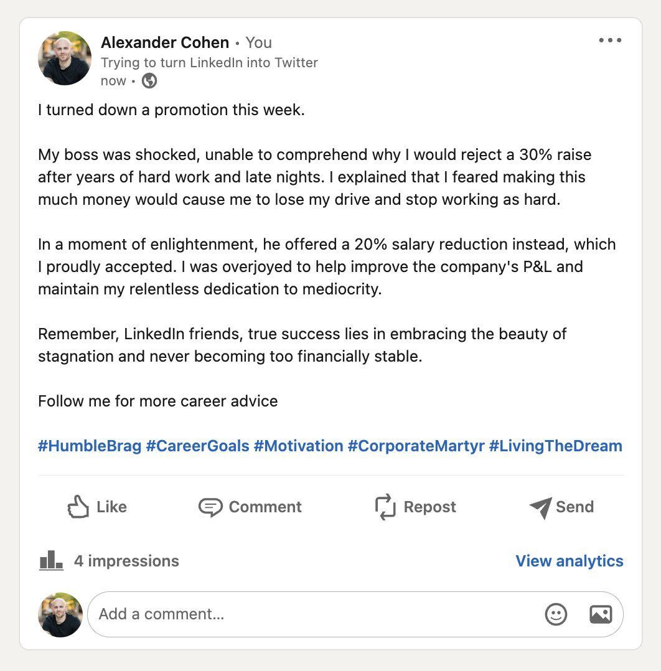
Task: Open the #HumbleBrag hashtag
Action: point(90,446)
